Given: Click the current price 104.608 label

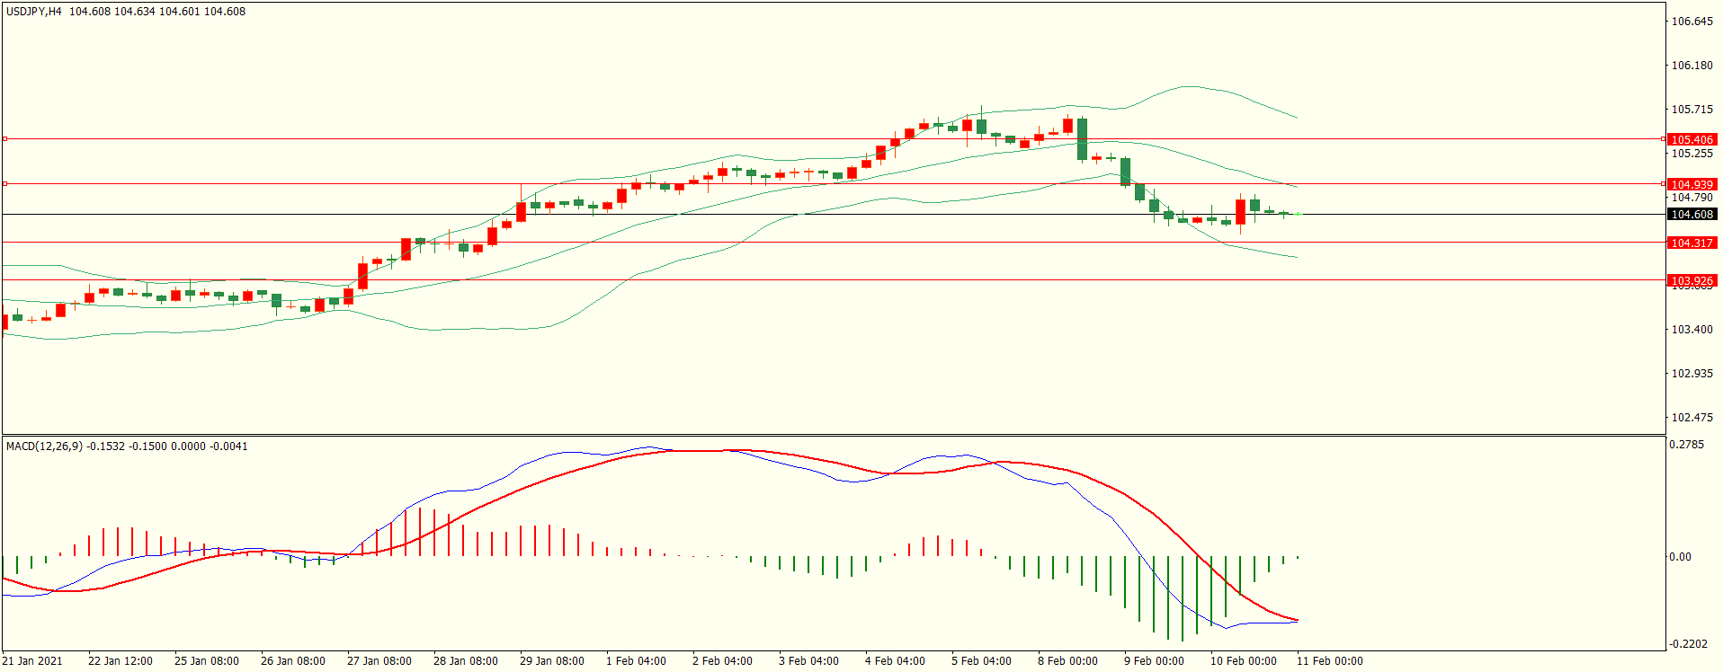Looking at the screenshot, I should [1692, 214].
